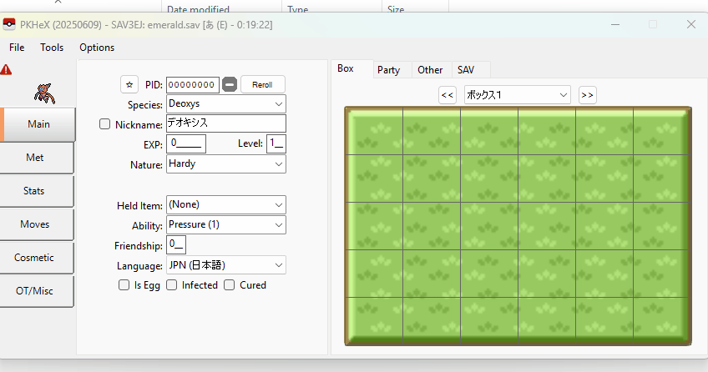Click the PID input field

click(x=192, y=85)
